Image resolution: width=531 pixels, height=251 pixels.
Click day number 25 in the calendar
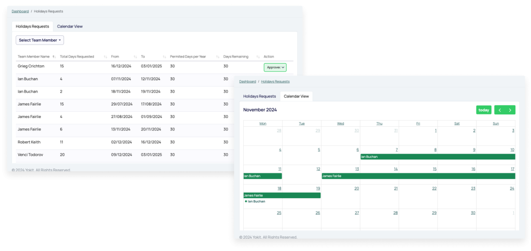click(x=279, y=213)
